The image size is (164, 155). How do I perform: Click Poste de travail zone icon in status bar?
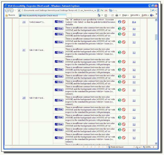(109, 147)
